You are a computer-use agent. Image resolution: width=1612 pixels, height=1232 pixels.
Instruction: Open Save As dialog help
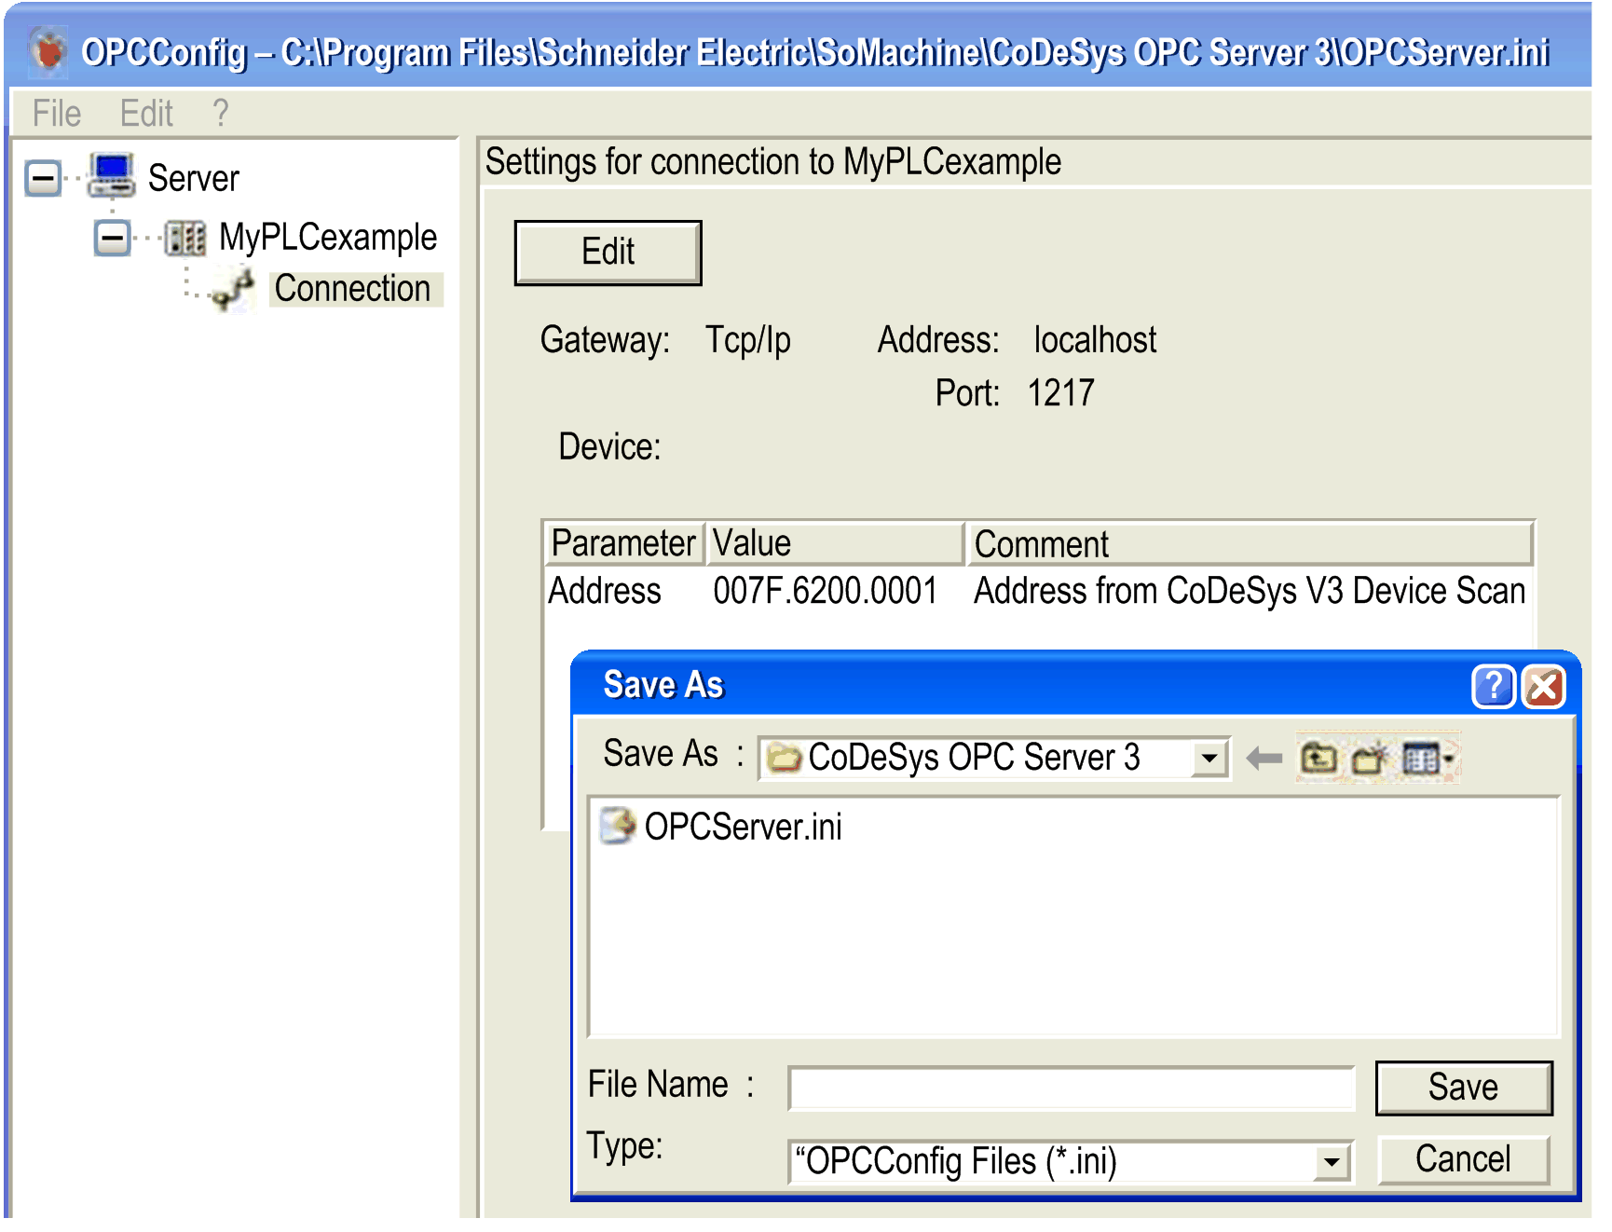tap(1493, 687)
